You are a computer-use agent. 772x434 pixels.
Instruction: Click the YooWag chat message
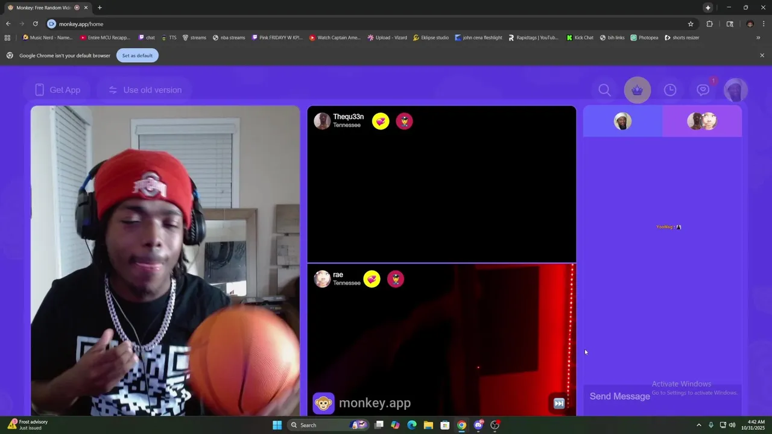click(x=668, y=227)
